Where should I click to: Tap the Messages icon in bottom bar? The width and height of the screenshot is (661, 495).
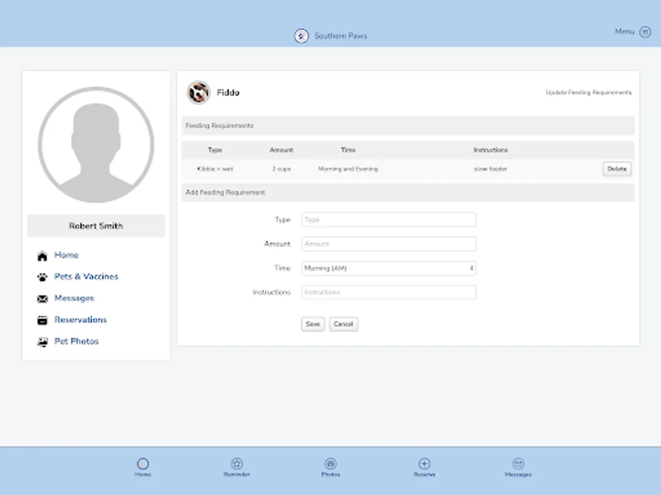pyautogui.click(x=518, y=464)
